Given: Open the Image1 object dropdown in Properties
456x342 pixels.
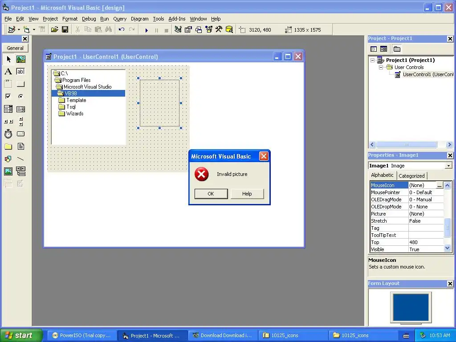Looking at the screenshot, I should tap(449, 166).
